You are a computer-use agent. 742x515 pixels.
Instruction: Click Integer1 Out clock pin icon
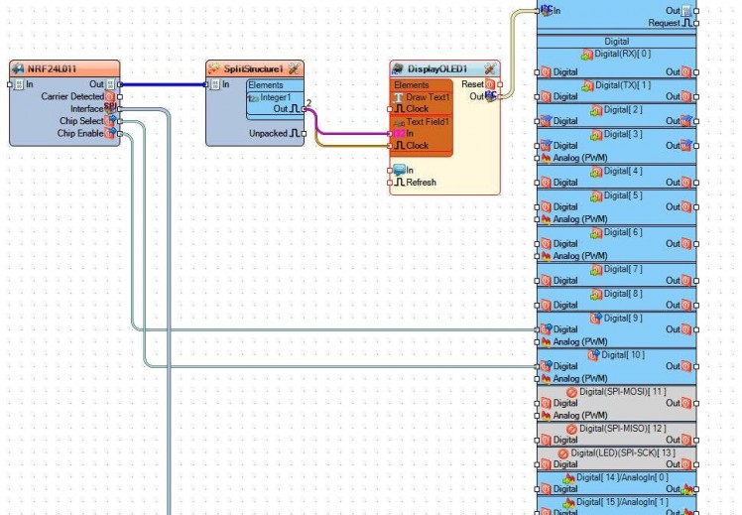tap(295, 109)
